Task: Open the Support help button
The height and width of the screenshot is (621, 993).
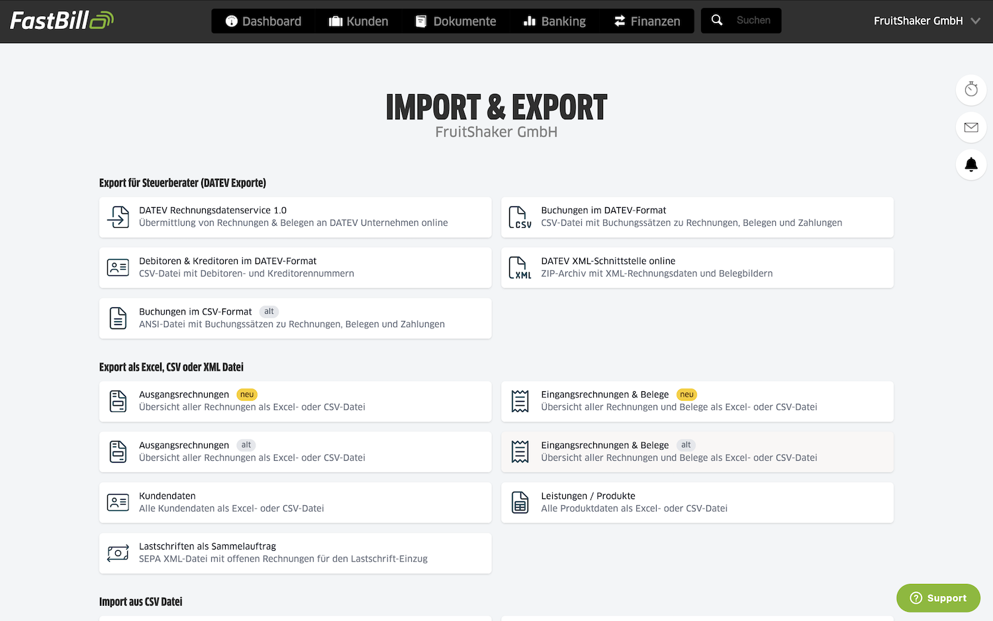Action: pyautogui.click(x=938, y=597)
